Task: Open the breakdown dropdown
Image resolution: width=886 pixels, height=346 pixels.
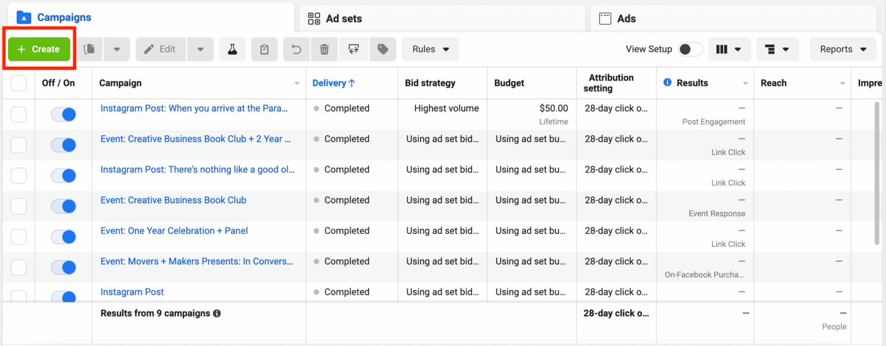Action: [777, 49]
